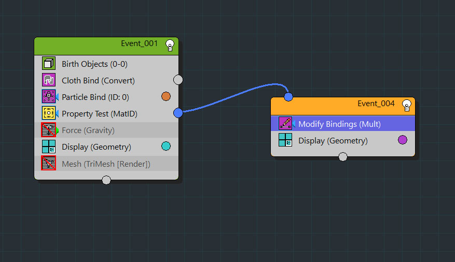Click the Event_004 bottom output connector
Image resolution: width=455 pixels, height=262 pixels.
343,156
